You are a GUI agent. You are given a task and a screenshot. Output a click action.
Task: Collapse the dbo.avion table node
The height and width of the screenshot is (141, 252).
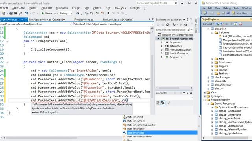[x=208, y=29]
